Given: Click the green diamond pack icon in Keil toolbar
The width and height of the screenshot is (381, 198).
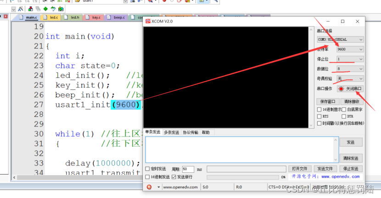Looking at the screenshot, I should coord(45,9).
